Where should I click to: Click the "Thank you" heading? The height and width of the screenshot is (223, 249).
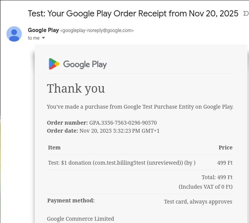pos(76,88)
